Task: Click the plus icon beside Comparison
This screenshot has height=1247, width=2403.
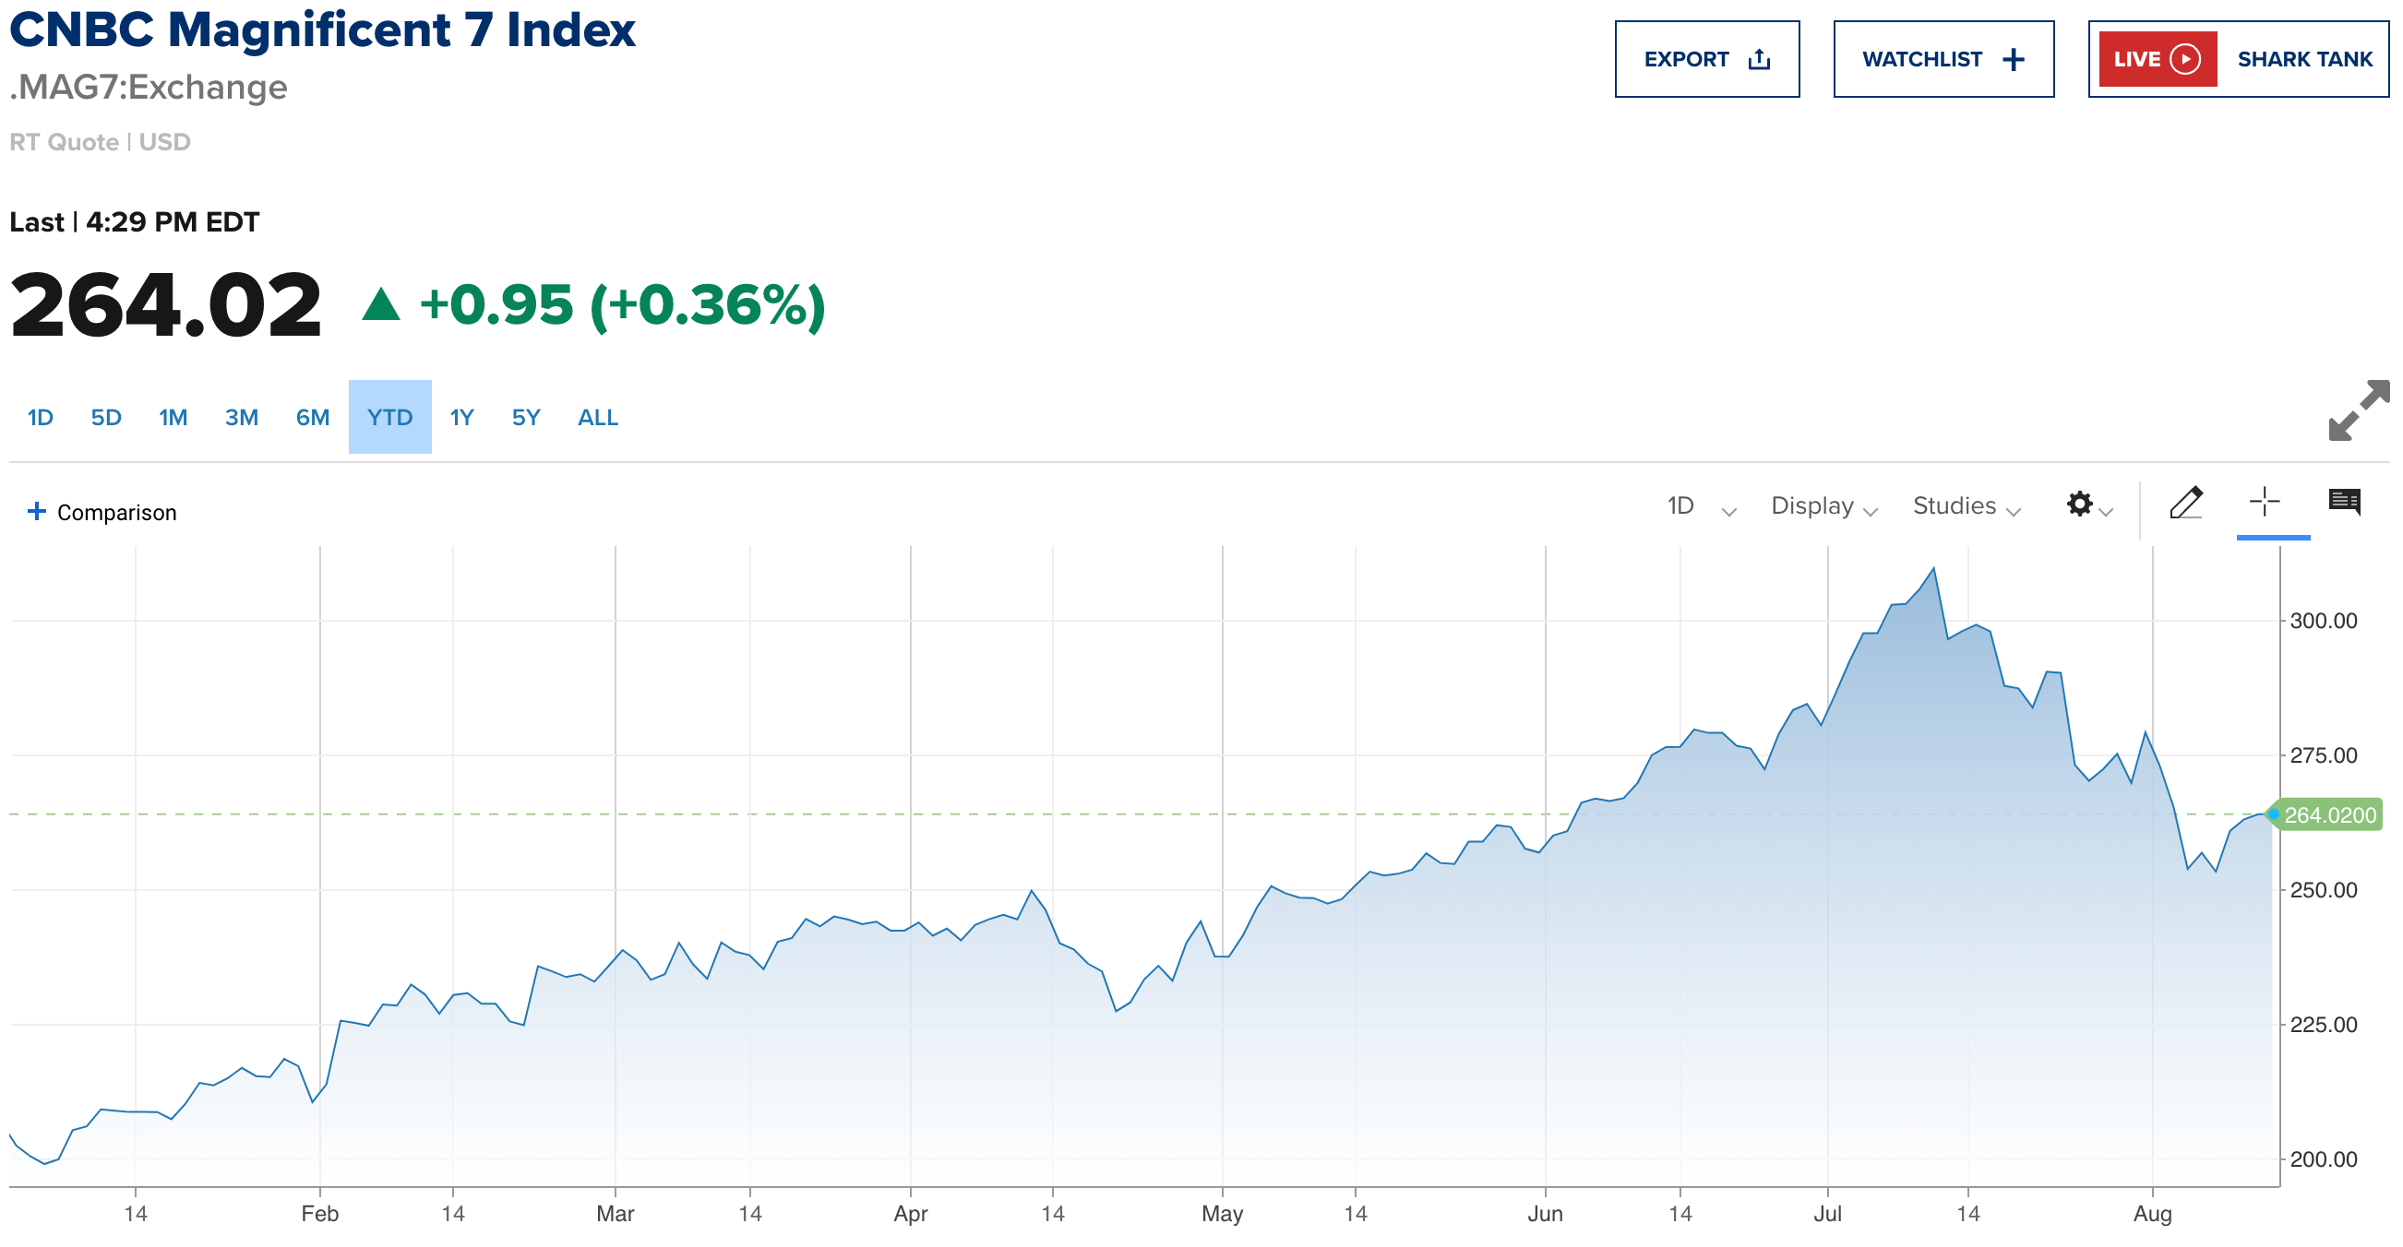Action: click(36, 511)
